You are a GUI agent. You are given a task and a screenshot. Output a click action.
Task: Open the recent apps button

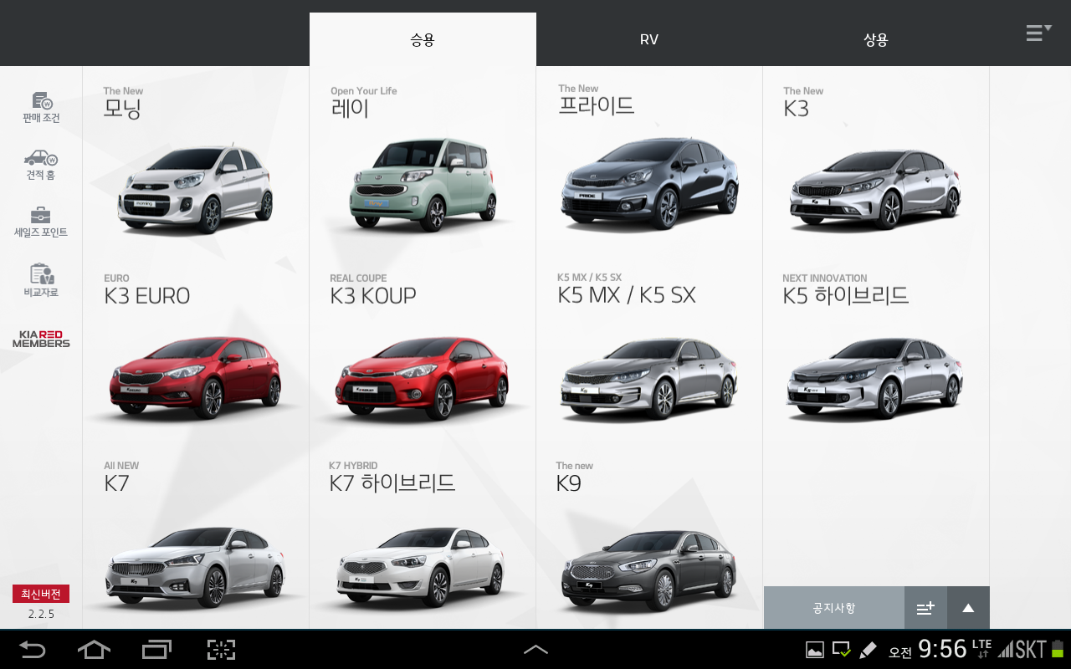(x=156, y=650)
